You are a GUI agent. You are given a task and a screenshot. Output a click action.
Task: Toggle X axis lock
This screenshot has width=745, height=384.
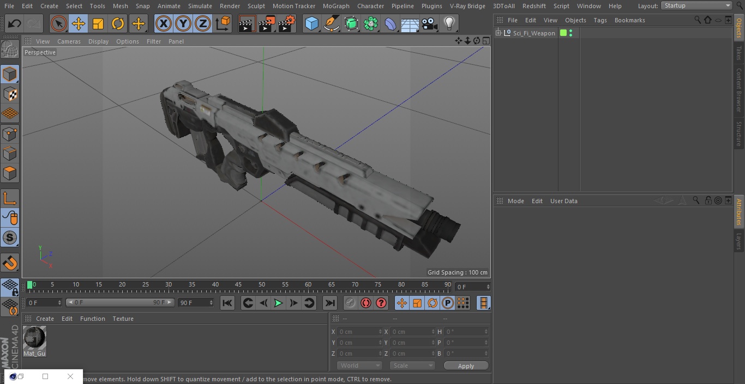pos(164,23)
